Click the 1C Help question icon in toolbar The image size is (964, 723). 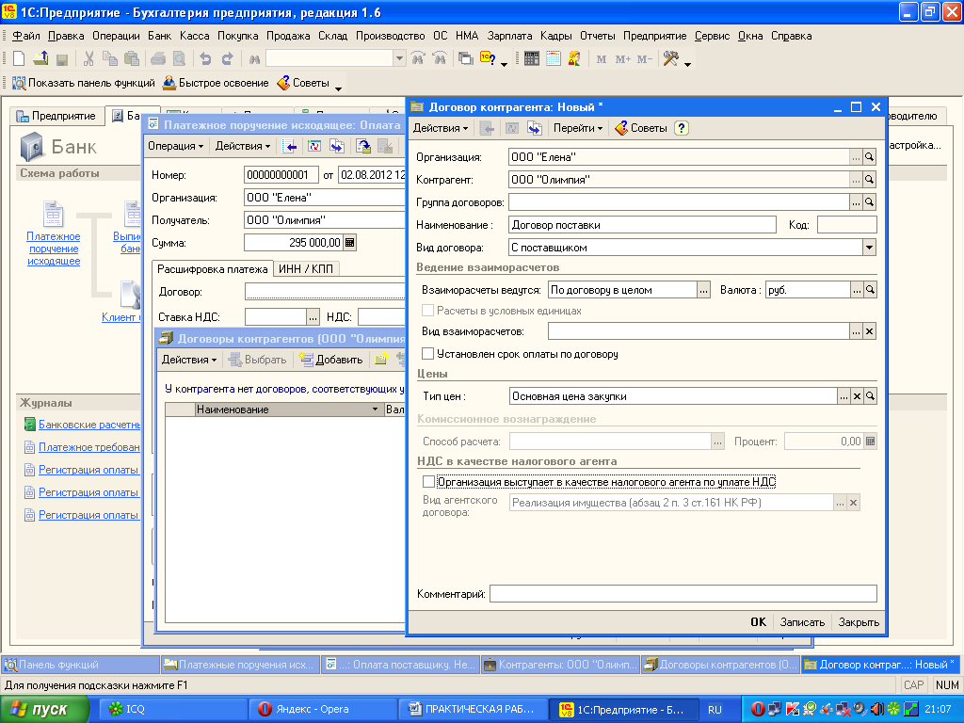489,59
